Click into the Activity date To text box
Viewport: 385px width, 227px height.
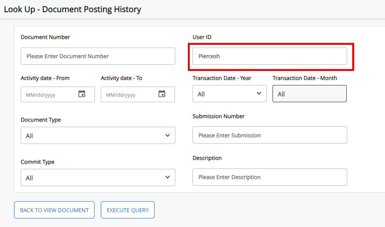(129, 94)
